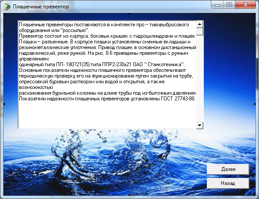Click the line starting 'Превентор состоит из корпуса'
Screen dimensions: 259x199
(107, 36)
